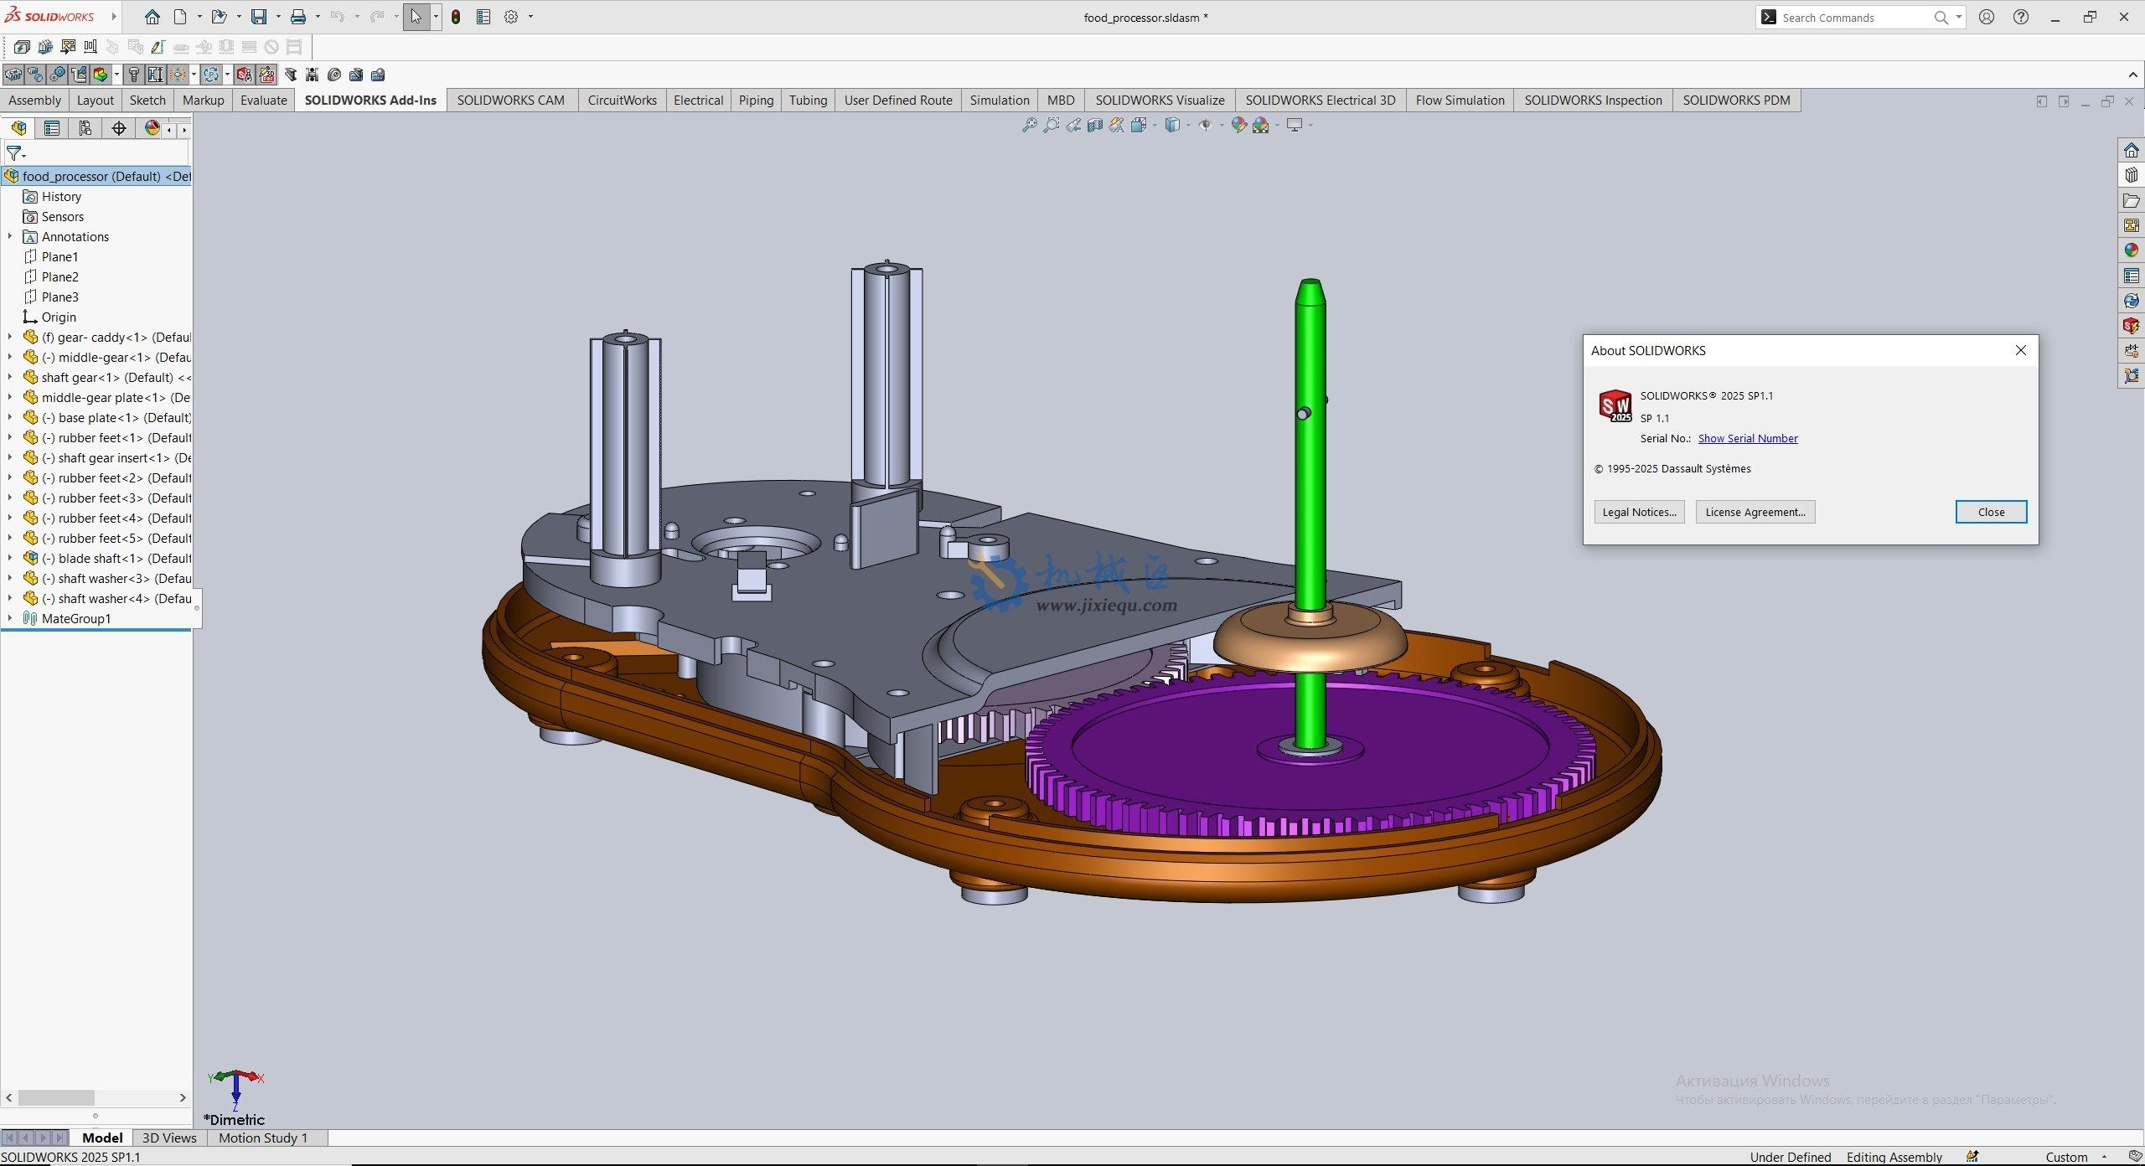Open the Design Library in the task pane
Viewport: 2145px width, 1166px height.
(2131, 174)
